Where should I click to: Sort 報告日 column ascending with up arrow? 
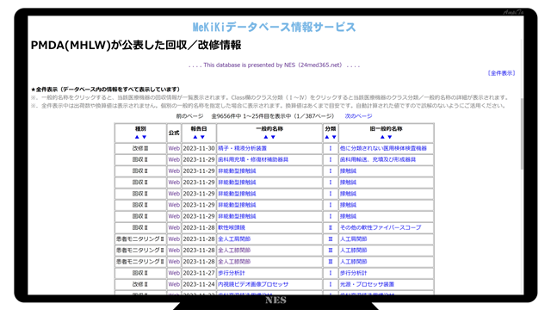tap(195, 137)
